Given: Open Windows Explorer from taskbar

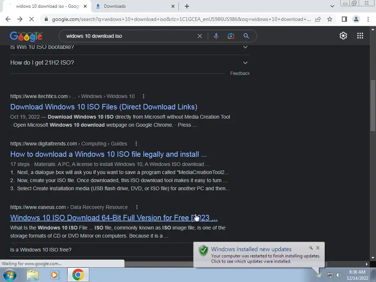Looking at the screenshot, I should point(33,275).
